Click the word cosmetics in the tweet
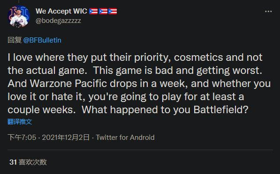 point(198,58)
